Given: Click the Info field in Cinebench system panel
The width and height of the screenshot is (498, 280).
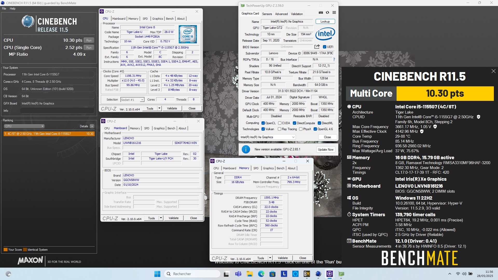Looking at the screenshot, I should click(x=57, y=111).
